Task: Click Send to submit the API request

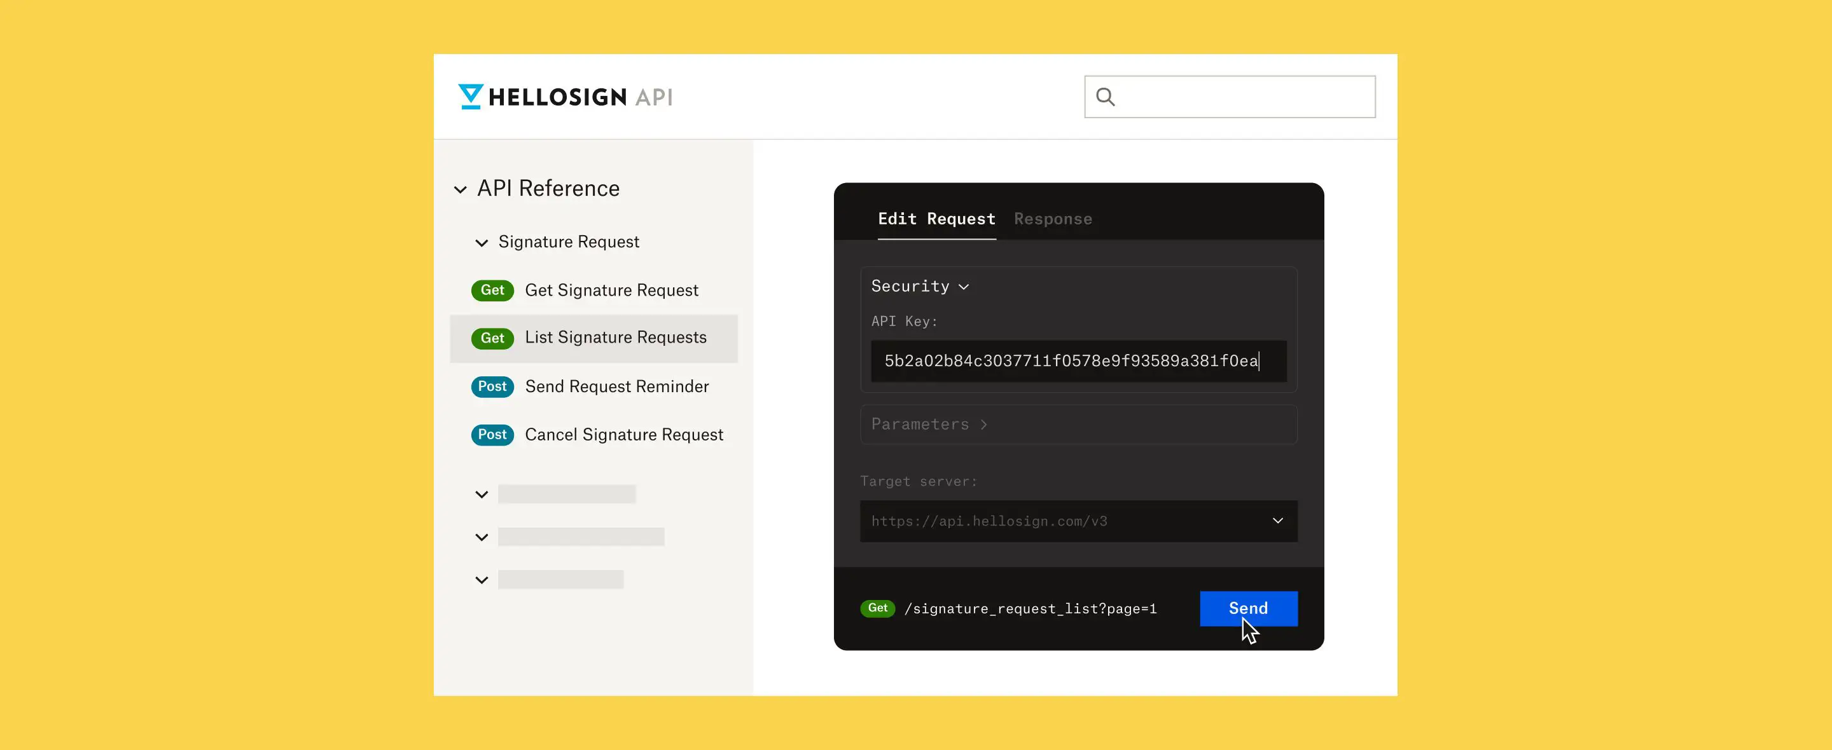Action: pyautogui.click(x=1248, y=608)
